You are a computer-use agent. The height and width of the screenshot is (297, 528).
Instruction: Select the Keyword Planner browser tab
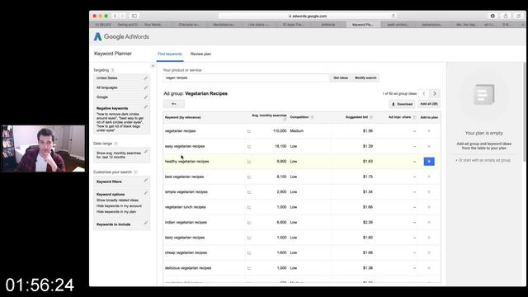(x=363, y=25)
